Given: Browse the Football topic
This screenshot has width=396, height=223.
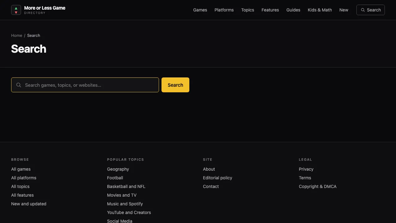Looking at the screenshot, I should coord(115,178).
